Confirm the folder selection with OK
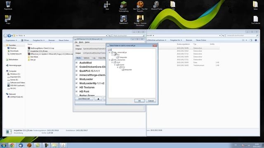 coord(139,101)
